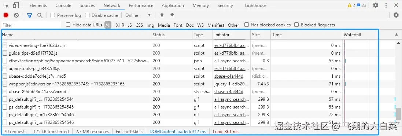402x136 pixels.
Task: Click file icon for video-meeting-1be7f62dac.js
Action: [5, 45]
